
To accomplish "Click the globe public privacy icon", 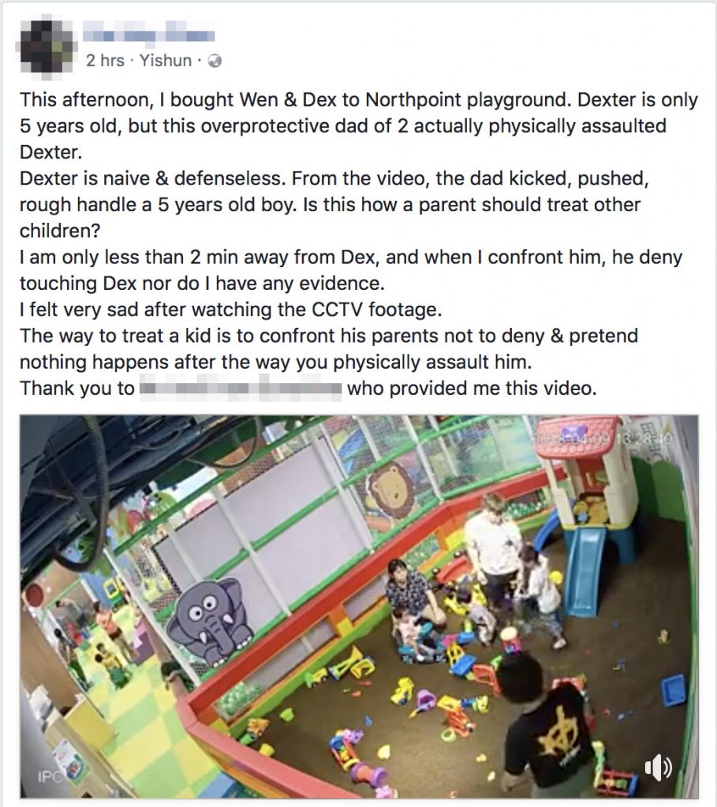I will point(215,61).
